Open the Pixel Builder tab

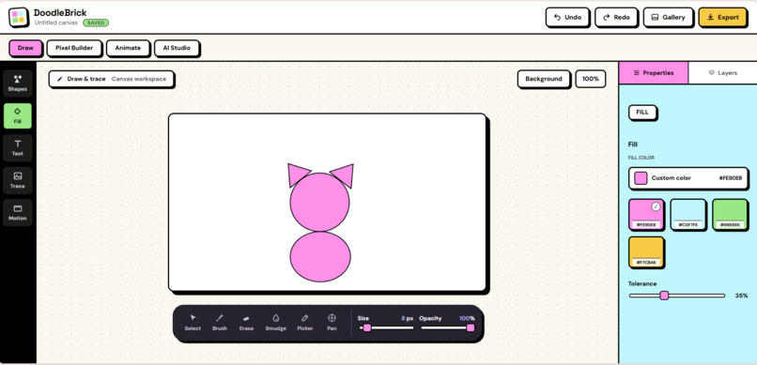[74, 48]
